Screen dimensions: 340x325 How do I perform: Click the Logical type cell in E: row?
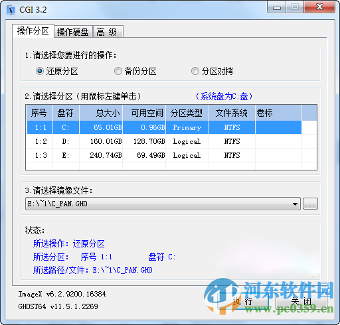pyautogui.click(x=187, y=155)
